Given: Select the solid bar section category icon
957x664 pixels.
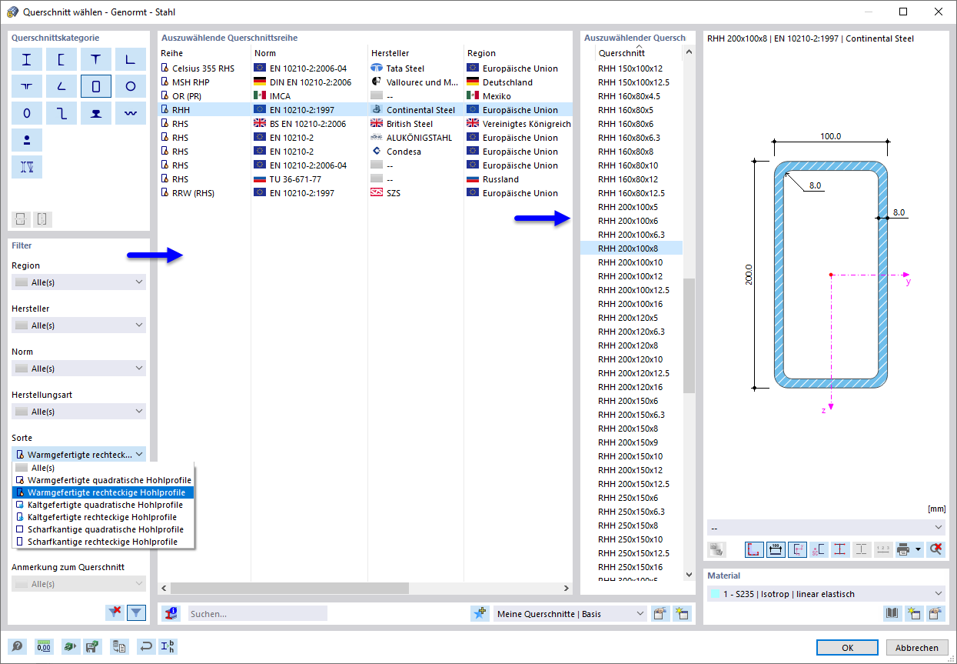Looking at the screenshot, I should click(27, 140).
